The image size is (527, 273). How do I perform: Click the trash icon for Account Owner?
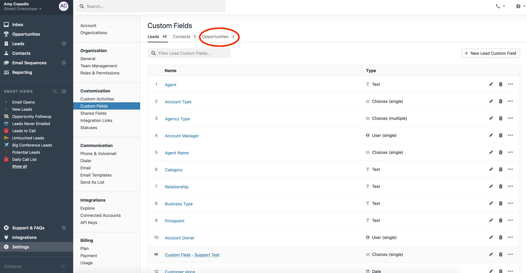click(x=500, y=237)
